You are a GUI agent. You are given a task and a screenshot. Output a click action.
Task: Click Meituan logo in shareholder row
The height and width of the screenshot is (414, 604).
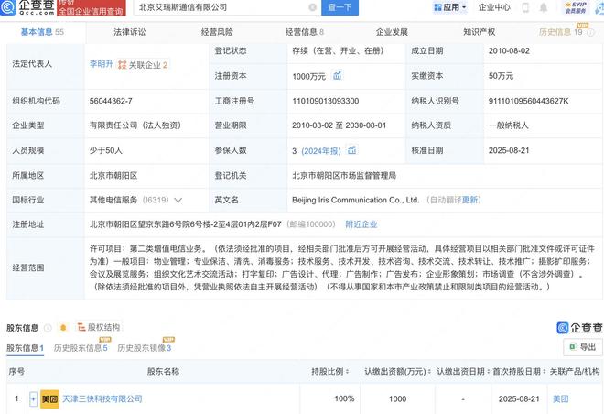(49, 399)
